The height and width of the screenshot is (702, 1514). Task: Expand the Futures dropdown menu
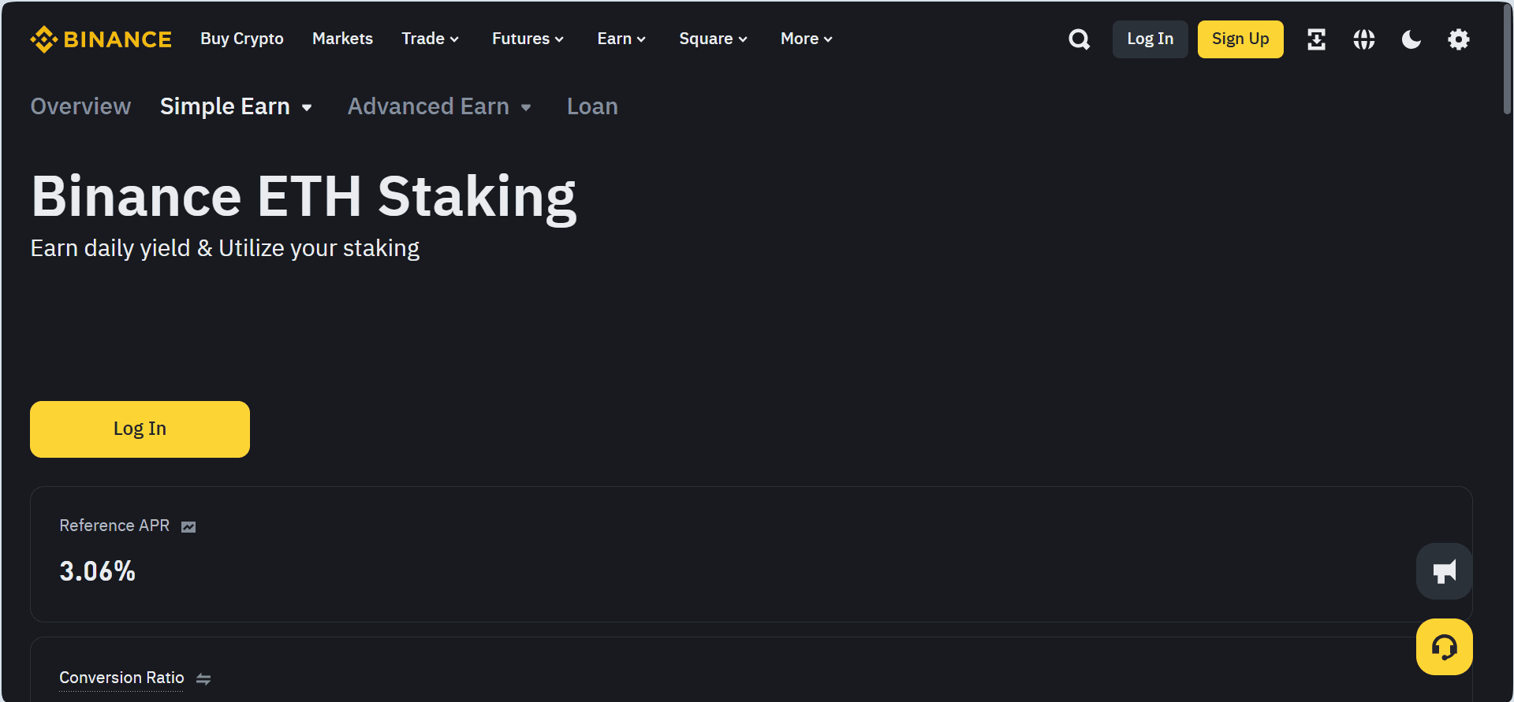(528, 39)
